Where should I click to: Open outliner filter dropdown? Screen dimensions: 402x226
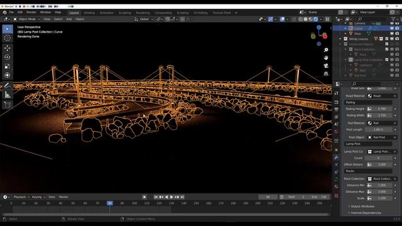(394, 19)
